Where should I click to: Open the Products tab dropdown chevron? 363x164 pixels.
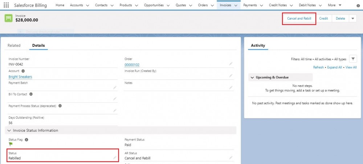tap(136, 5)
